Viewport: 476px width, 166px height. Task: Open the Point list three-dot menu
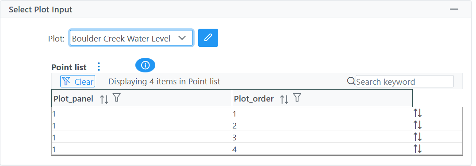tap(98, 66)
